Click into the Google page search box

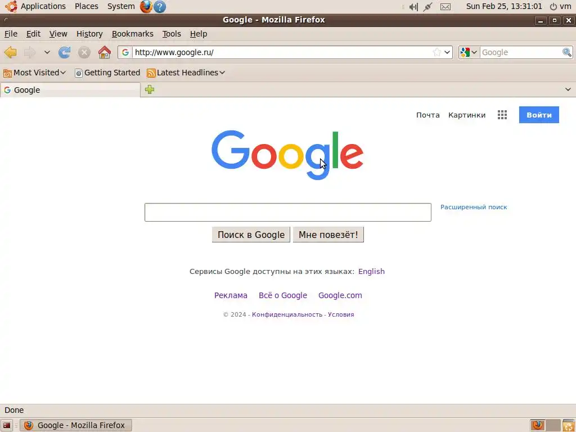click(287, 212)
